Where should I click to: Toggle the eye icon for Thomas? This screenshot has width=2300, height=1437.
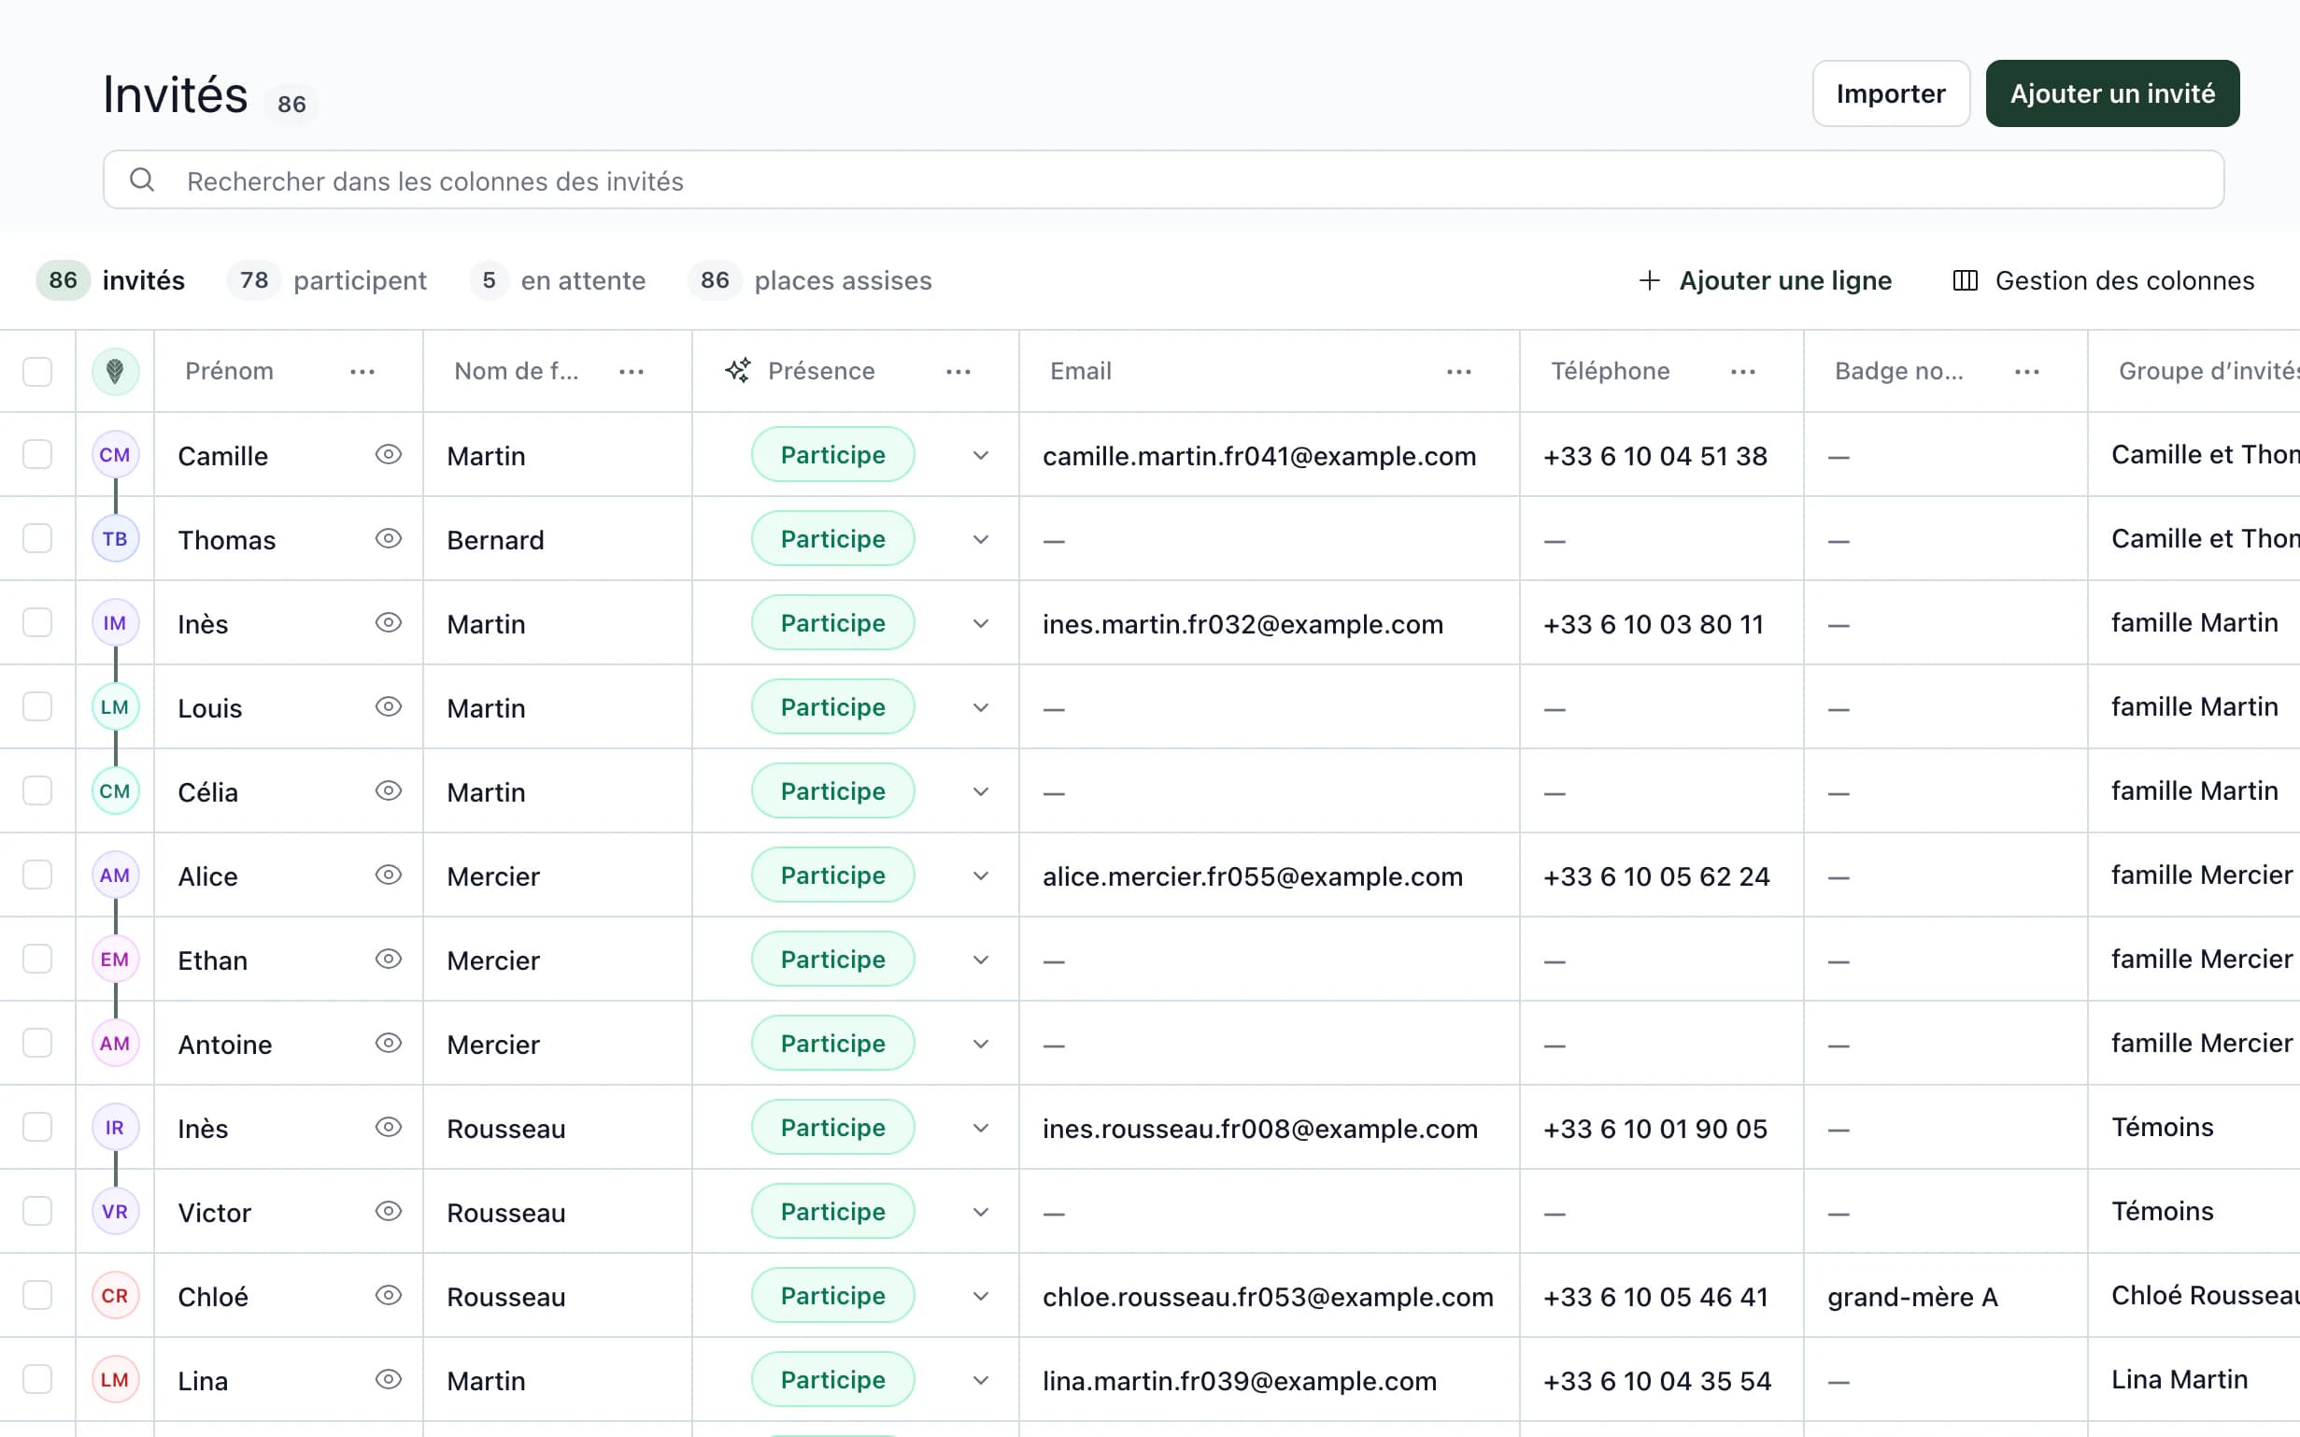[x=389, y=539]
